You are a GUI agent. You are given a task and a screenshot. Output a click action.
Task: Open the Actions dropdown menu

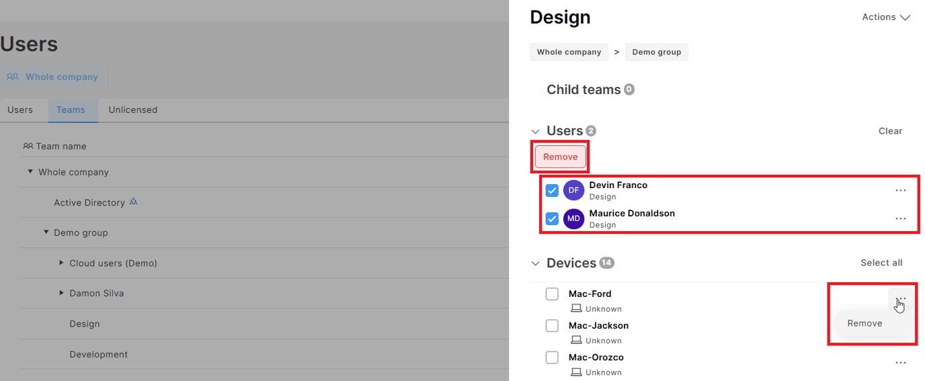pyautogui.click(x=885, y=17)
